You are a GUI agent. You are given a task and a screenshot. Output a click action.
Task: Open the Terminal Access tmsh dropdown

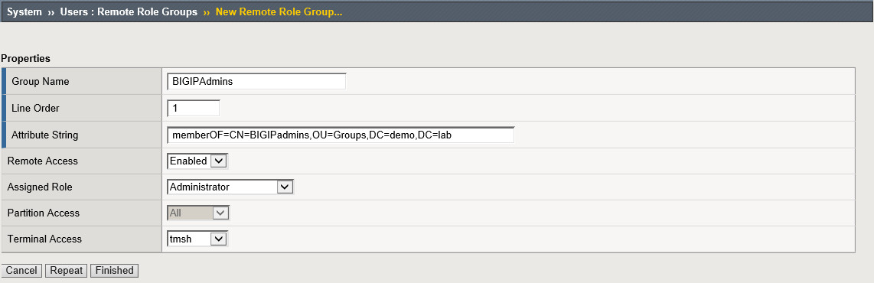click(197, 239)
